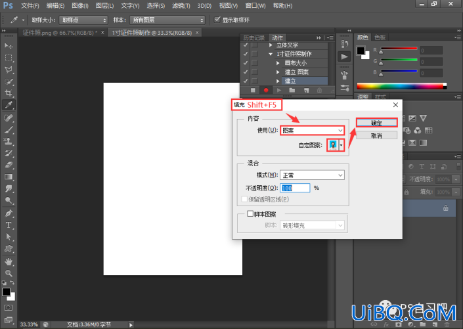Open the 文件 menu
This screenshot has width=463, height=329.
[30, 6]
